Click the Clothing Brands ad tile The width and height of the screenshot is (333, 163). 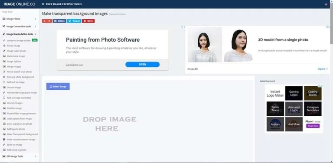click(313, 93)
